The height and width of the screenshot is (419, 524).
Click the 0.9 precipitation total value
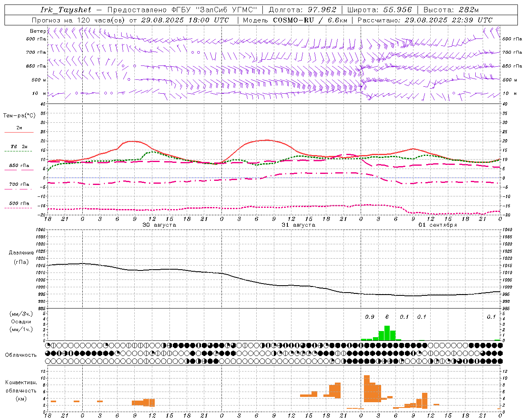coord(370,317)
